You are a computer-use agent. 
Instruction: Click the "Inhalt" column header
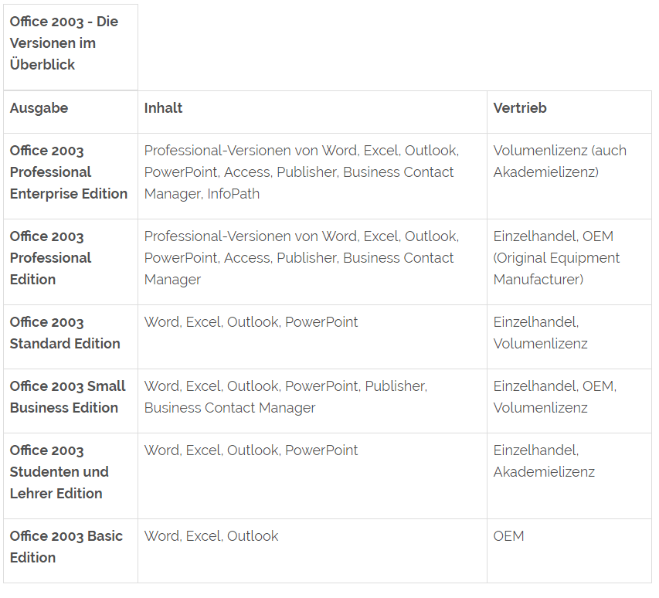[x=163, y=108]
